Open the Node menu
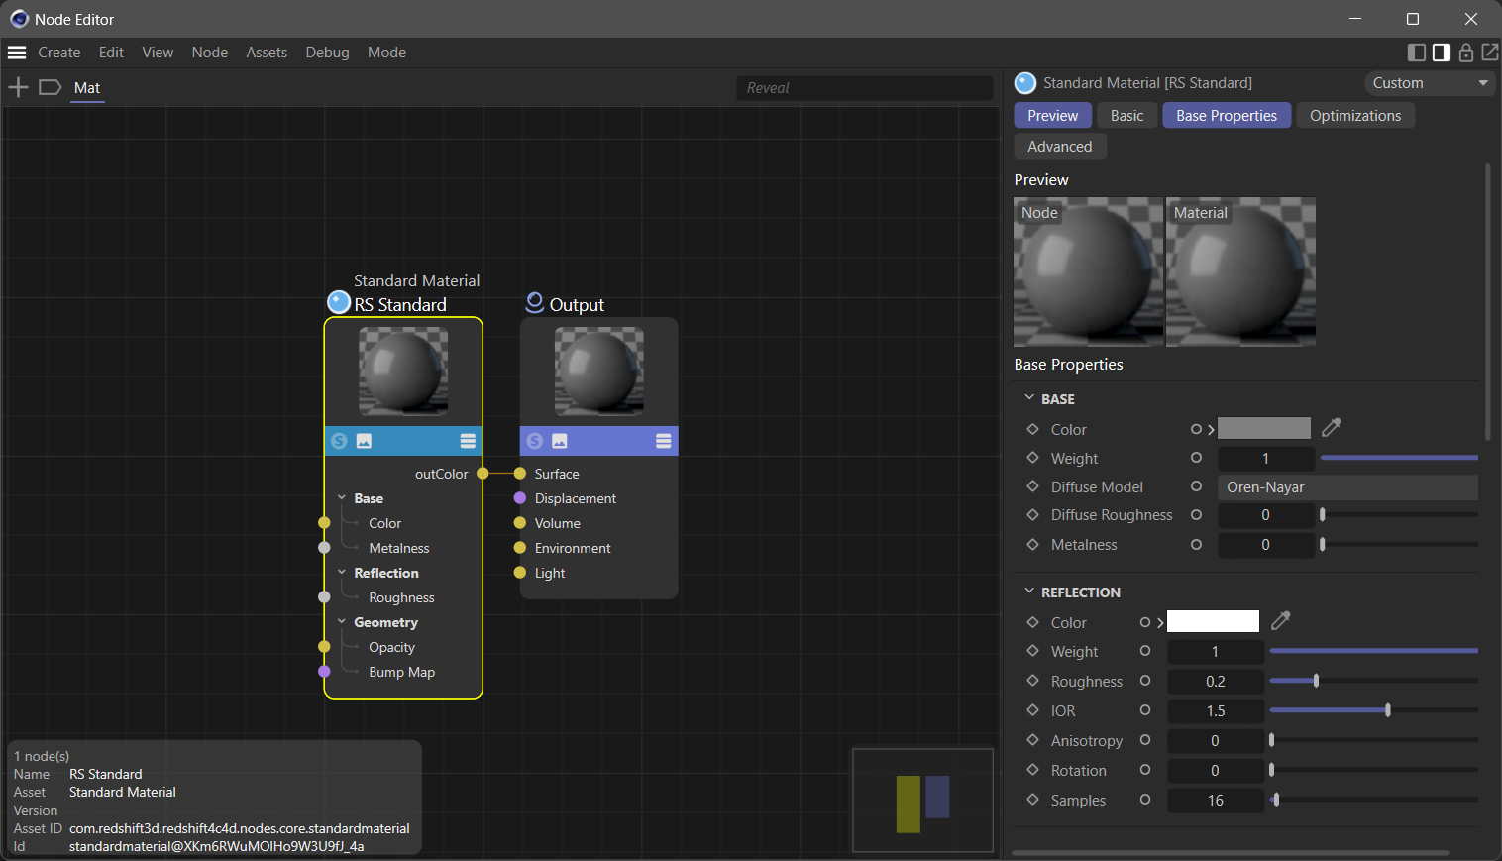 tap(210, 53)
